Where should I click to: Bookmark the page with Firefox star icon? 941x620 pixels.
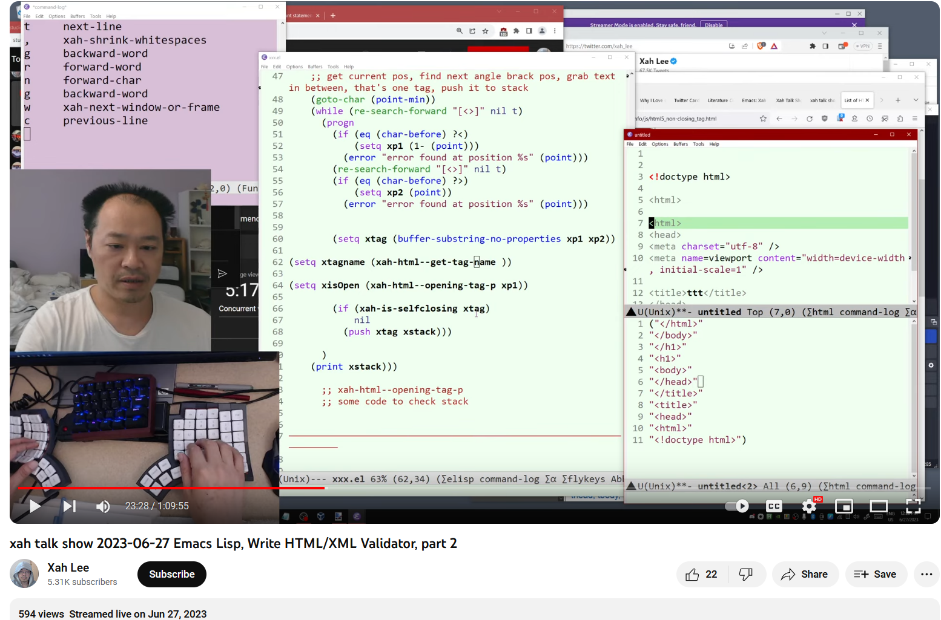(x=763, y=119)
